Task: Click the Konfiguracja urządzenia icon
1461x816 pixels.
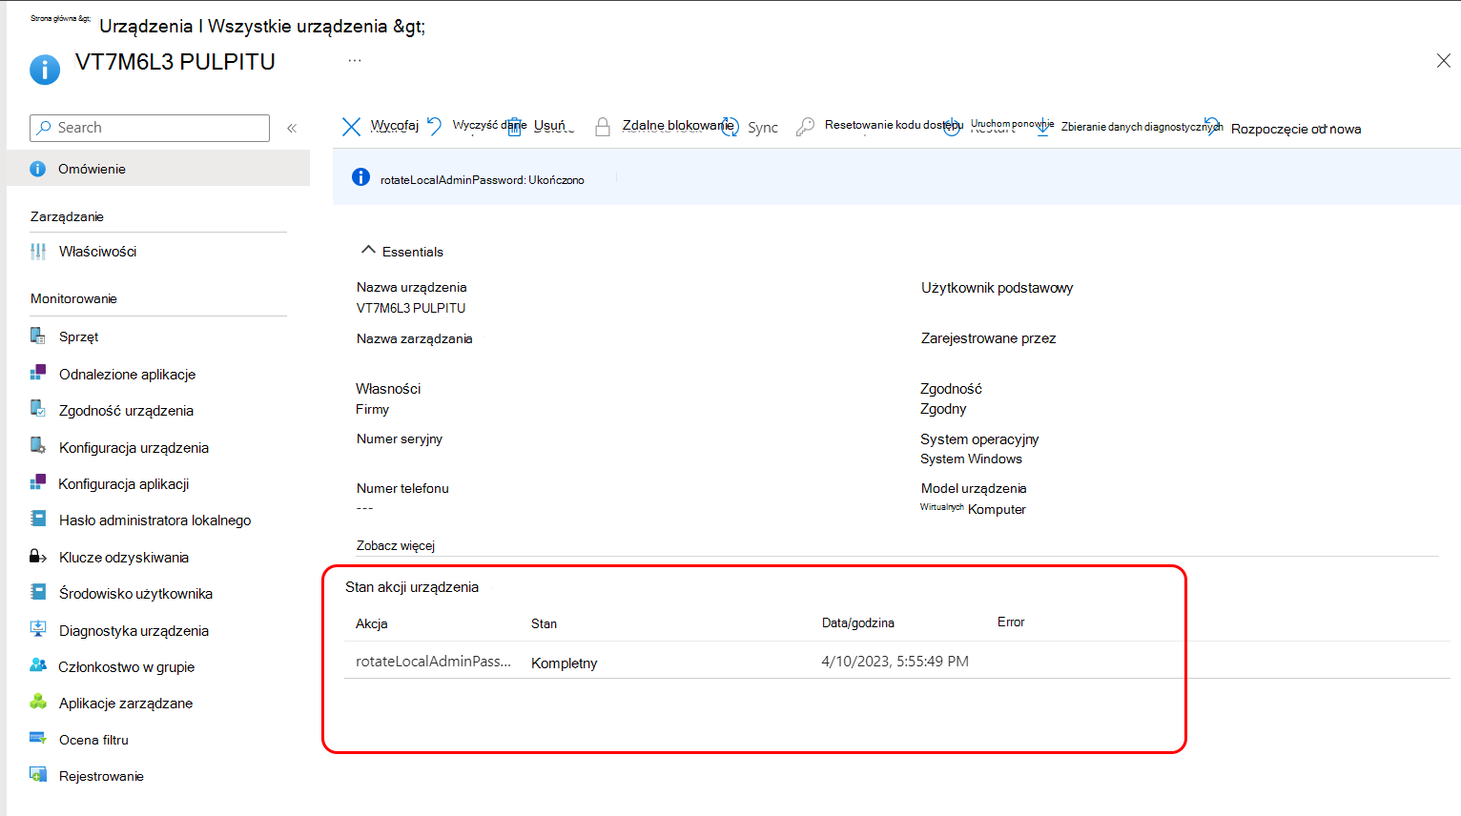Action: coord(38,446)
